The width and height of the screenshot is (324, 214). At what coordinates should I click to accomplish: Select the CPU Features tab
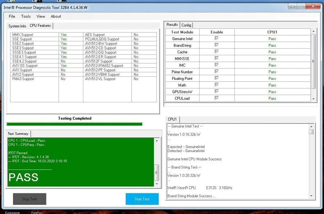(40, 25)
